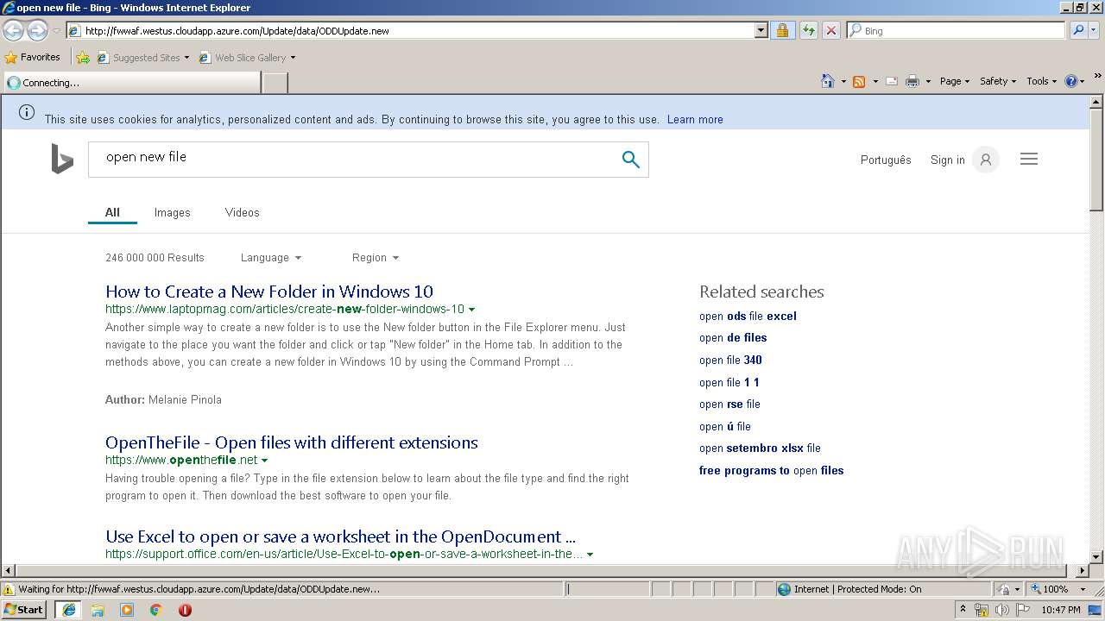Click the RSS Feeds icon
This screenshot has width=1105, height=621.
pyautogui.click(x=859, y=81)
